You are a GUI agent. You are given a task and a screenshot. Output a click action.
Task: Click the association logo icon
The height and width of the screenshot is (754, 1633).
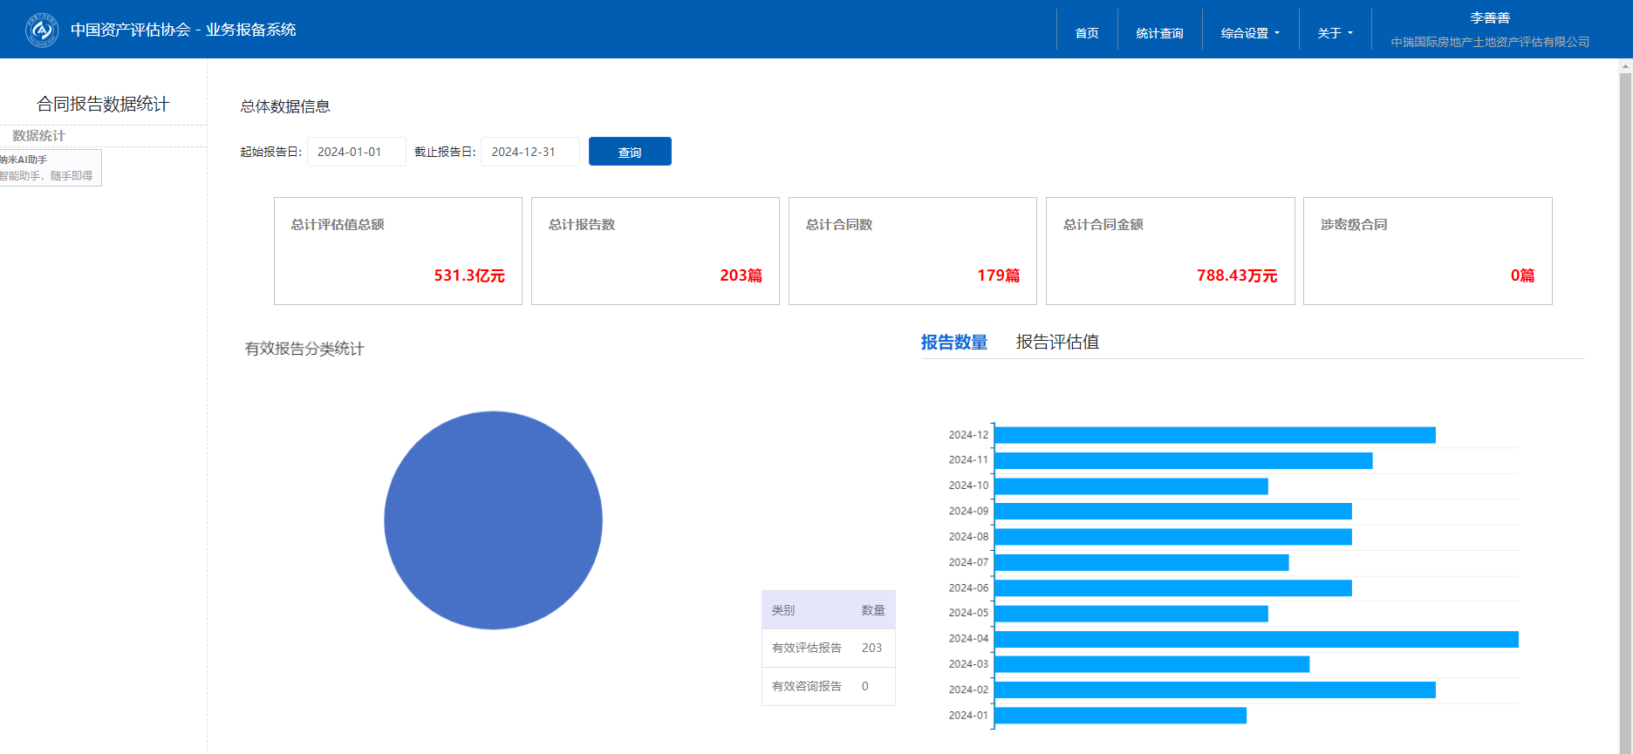41,31
